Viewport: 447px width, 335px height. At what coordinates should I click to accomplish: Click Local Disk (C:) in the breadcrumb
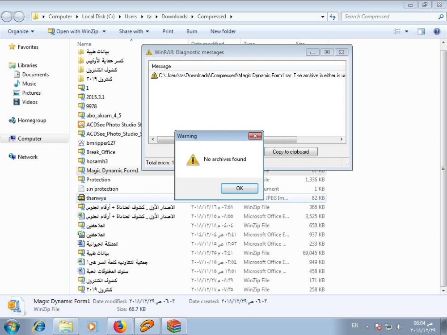coord(98,17)
